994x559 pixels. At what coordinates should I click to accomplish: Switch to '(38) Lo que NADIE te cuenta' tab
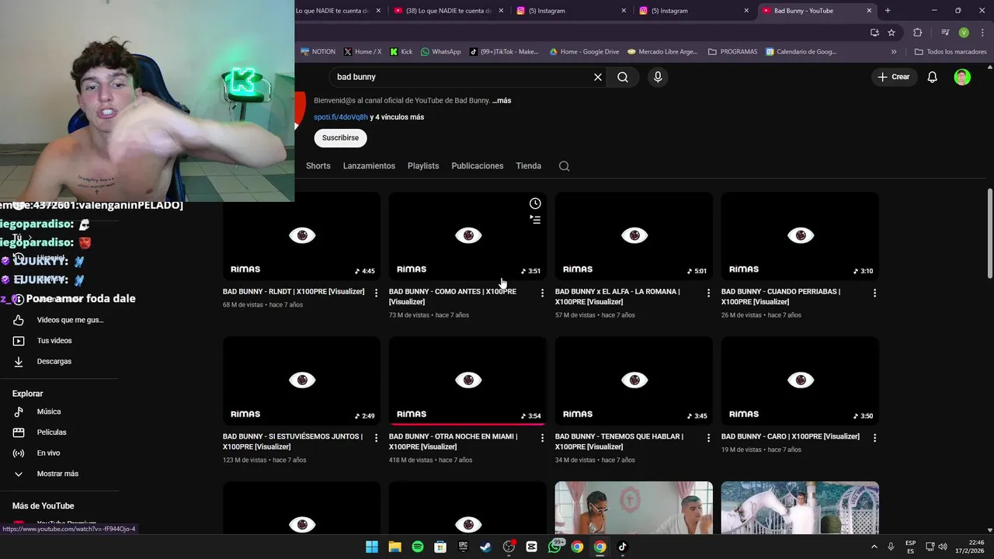pos(448,11)
